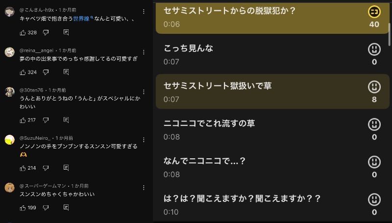Image resolution: width=392 pixels, height=223 pixels.
Task: Select the ニコニコでこれ流すの草 comment row
Action: (260, 129)
